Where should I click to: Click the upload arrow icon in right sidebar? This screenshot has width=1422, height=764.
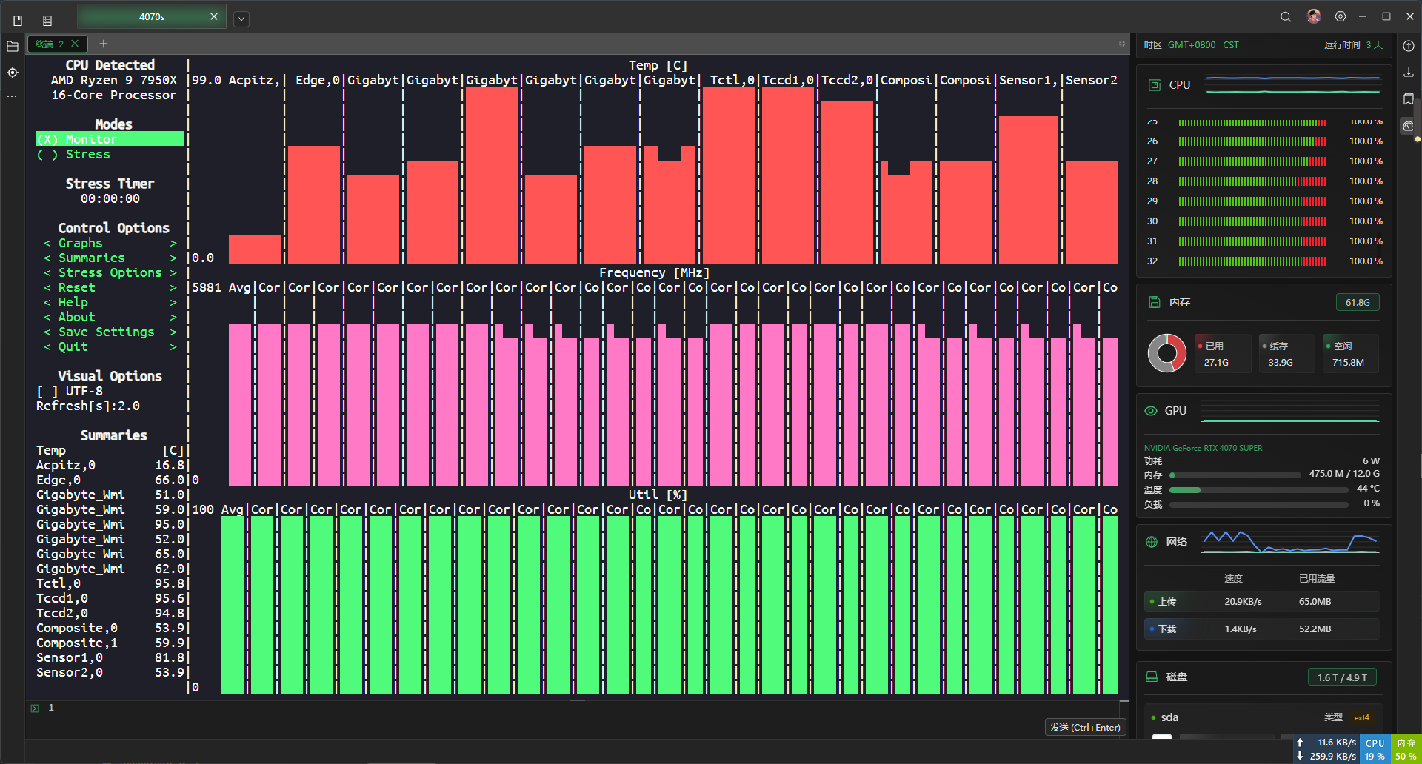1409,45
